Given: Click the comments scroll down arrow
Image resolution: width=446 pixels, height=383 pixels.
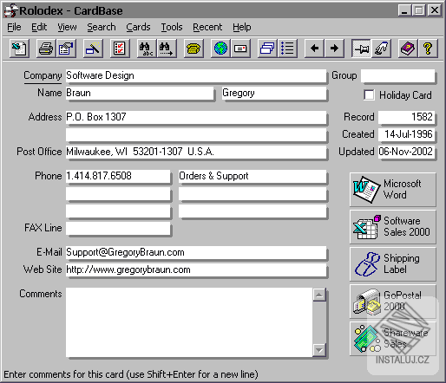Looking at the screenshot, I should click(319, 350).
